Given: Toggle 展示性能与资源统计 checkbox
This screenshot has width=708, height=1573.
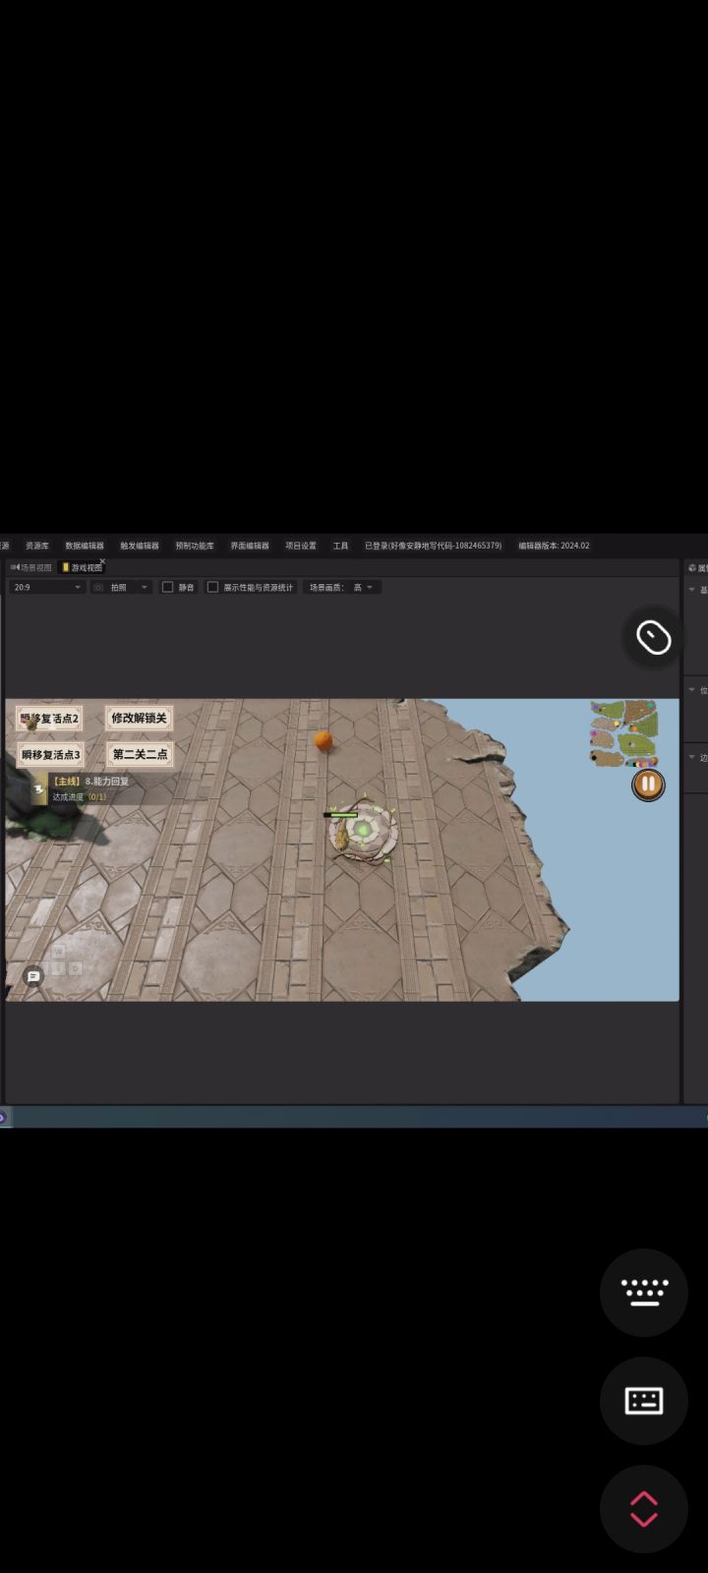Looking at the screenshot, I should point(212,587).
